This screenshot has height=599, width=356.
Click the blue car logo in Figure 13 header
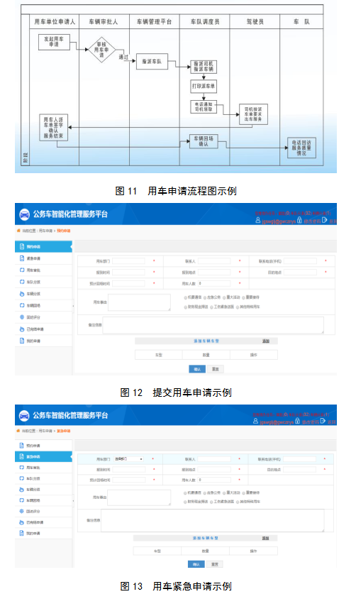pos(24,416)
